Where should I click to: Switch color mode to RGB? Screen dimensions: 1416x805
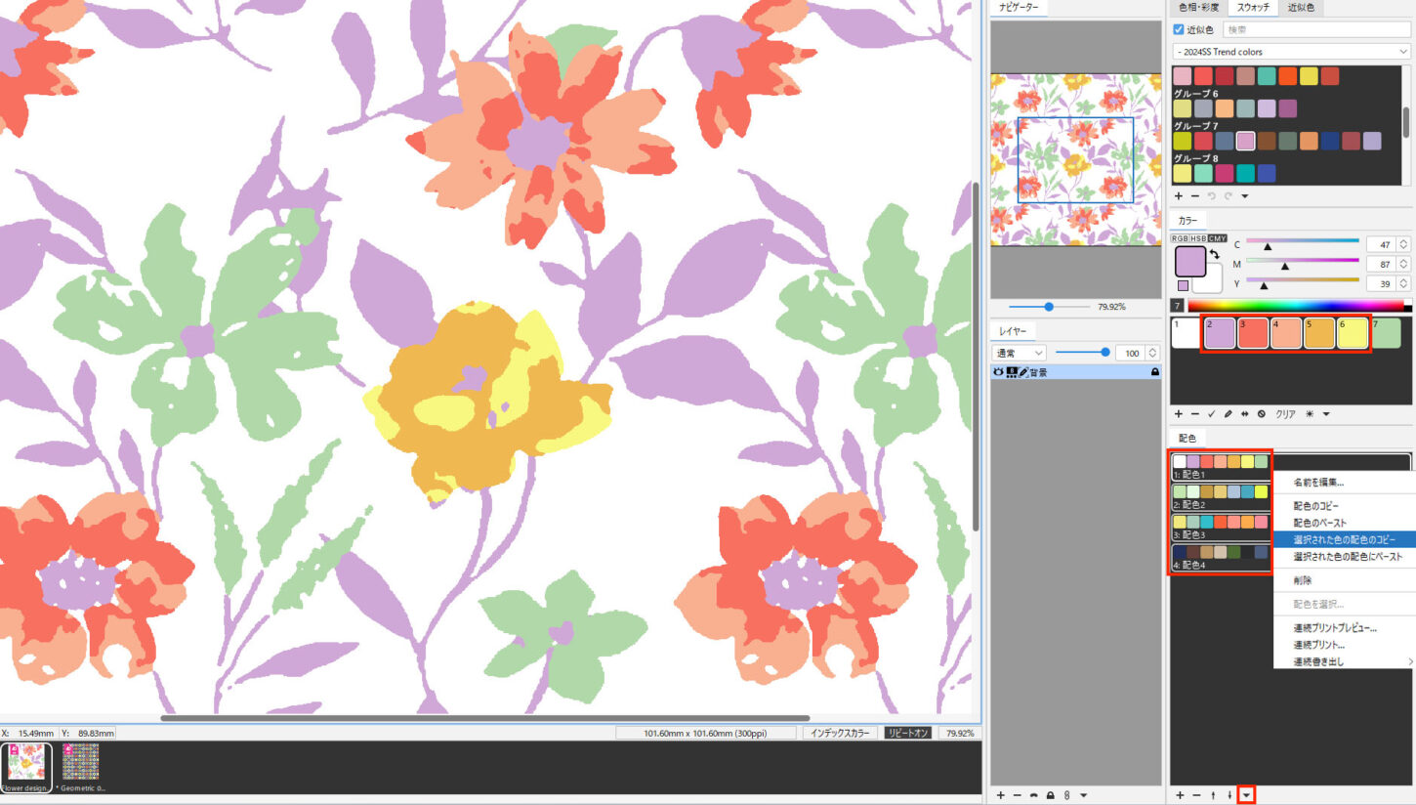1179,238
